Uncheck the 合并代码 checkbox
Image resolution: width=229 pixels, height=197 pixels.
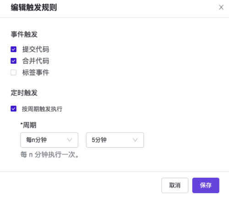pyautogui.click(x=14, y=61)
